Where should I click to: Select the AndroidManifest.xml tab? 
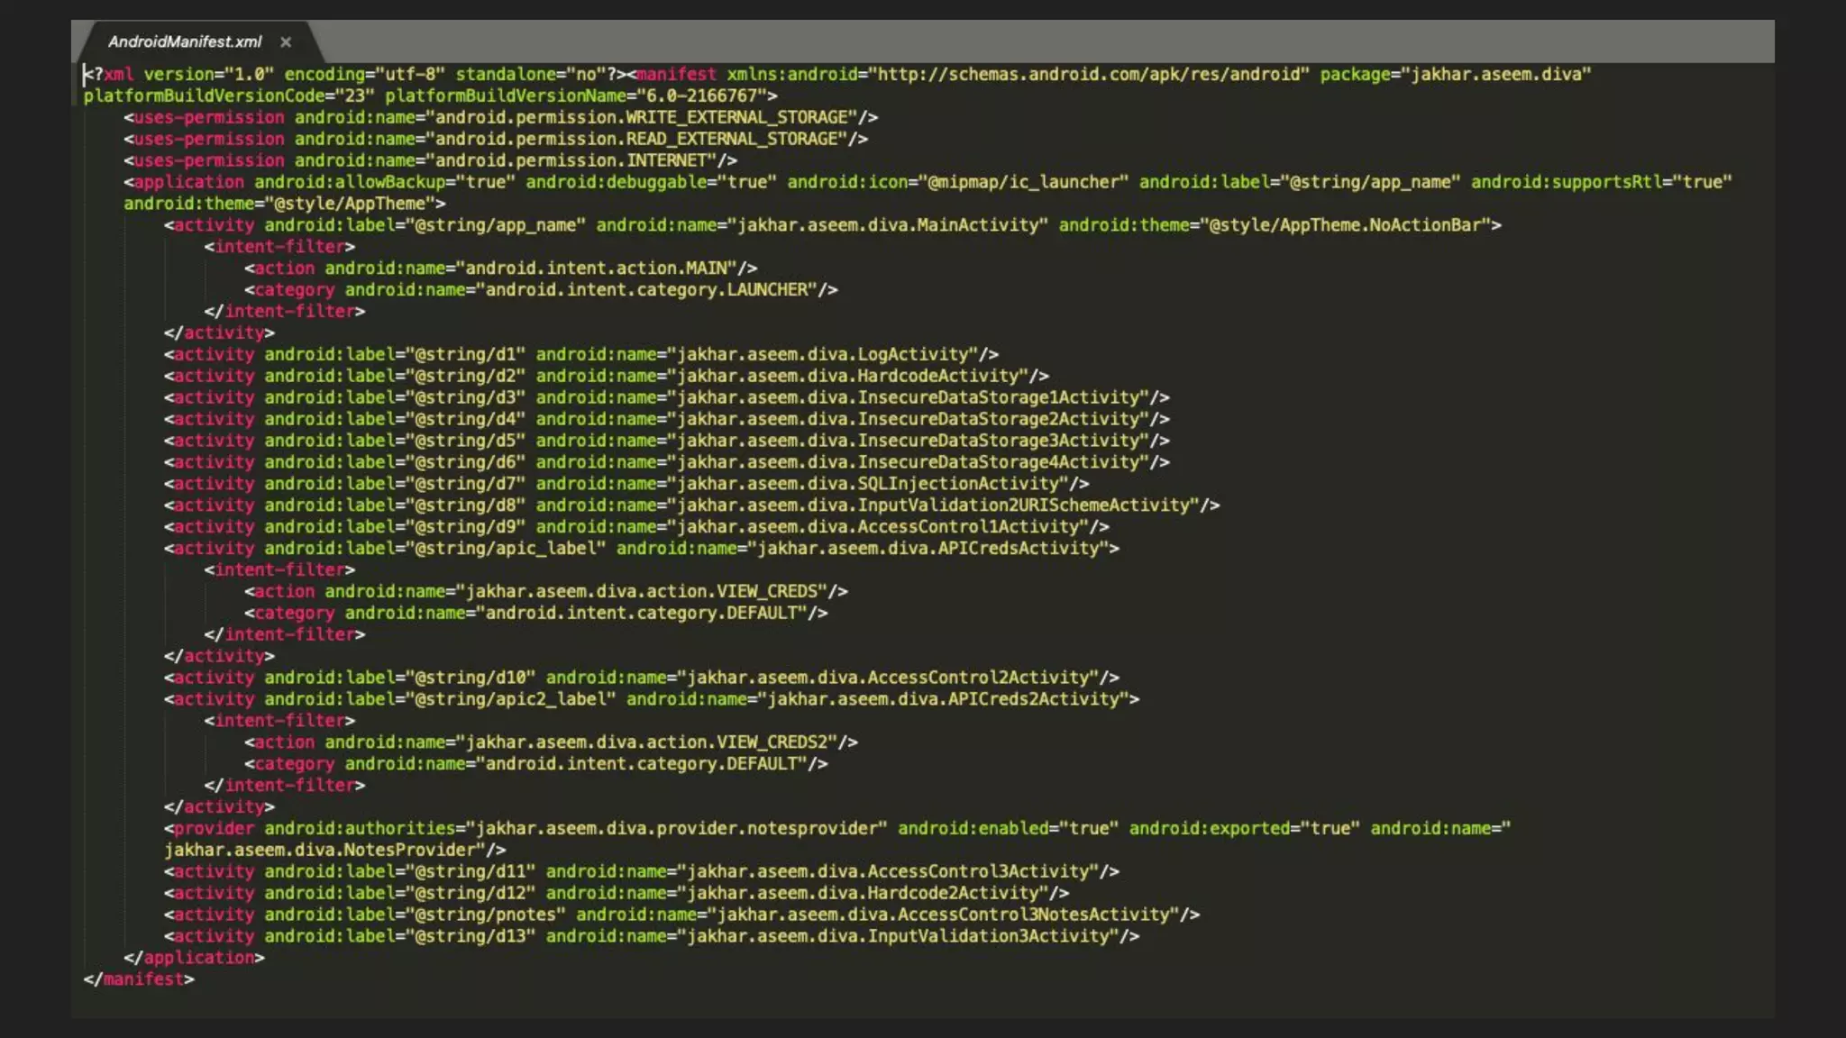[185, 41]
